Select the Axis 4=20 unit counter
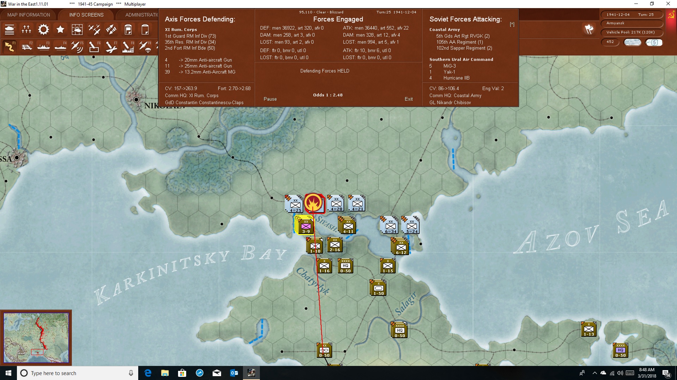Image resolution: width=677 pixels, height=380 pixels. coord(336,203)
